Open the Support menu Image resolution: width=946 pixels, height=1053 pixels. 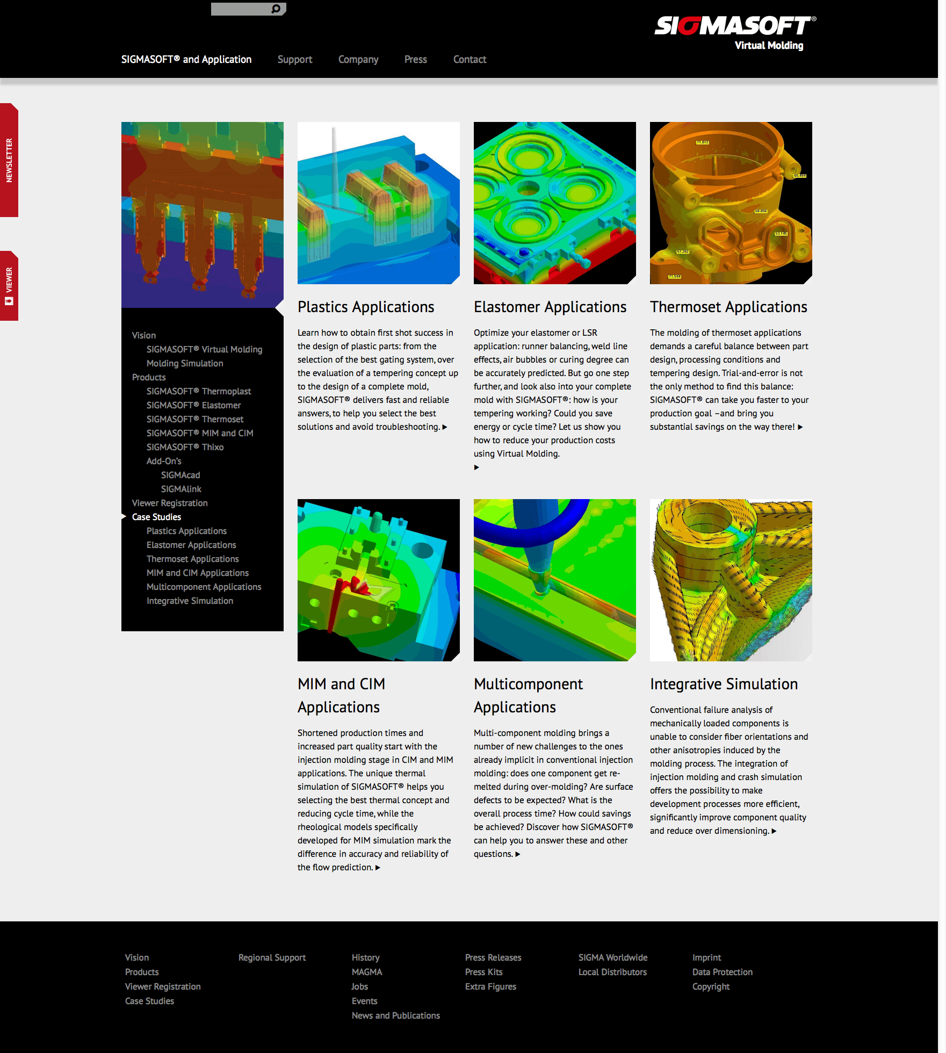tap(295, 60)
